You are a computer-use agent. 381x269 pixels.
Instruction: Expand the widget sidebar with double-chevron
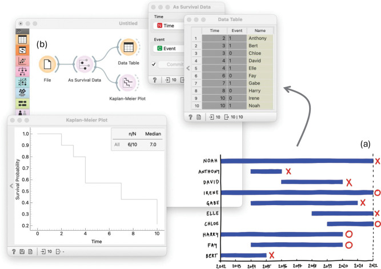pyautogui.click(x=19, y=31)
